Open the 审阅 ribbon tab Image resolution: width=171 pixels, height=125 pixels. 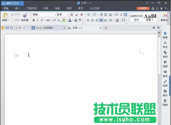tap(57, 8)
